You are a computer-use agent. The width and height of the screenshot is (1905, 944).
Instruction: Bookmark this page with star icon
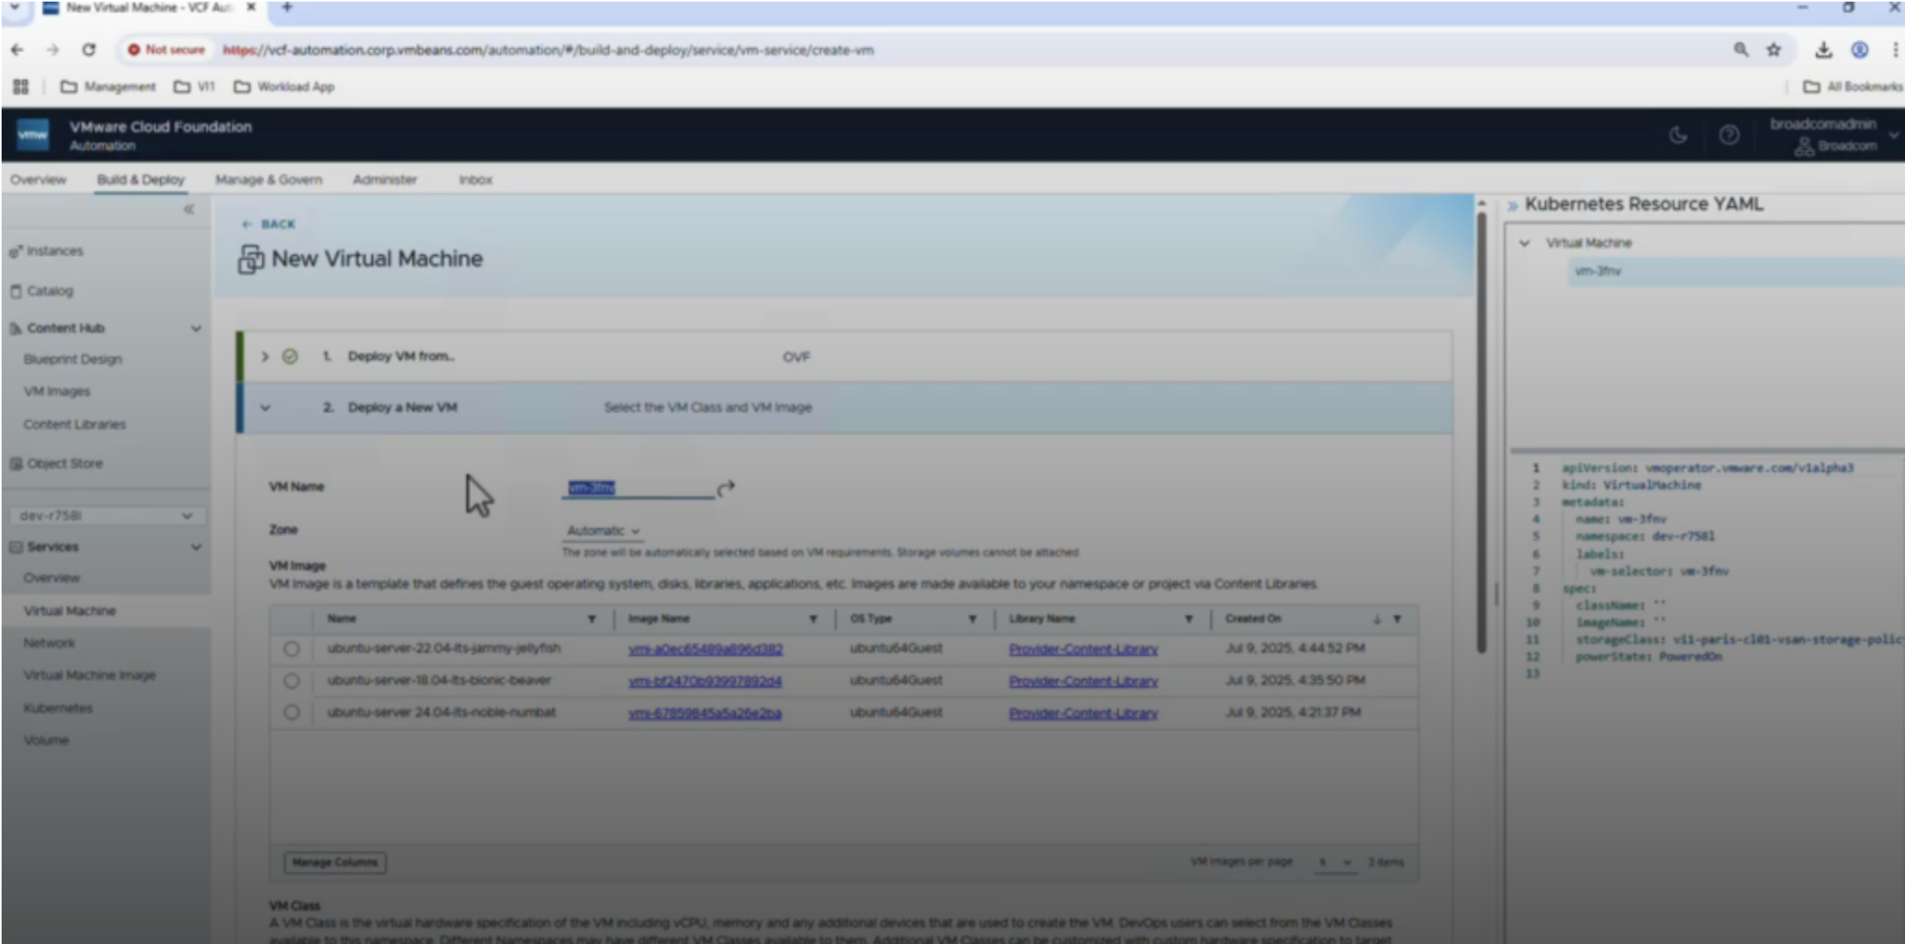click(x=1773, y=50)
